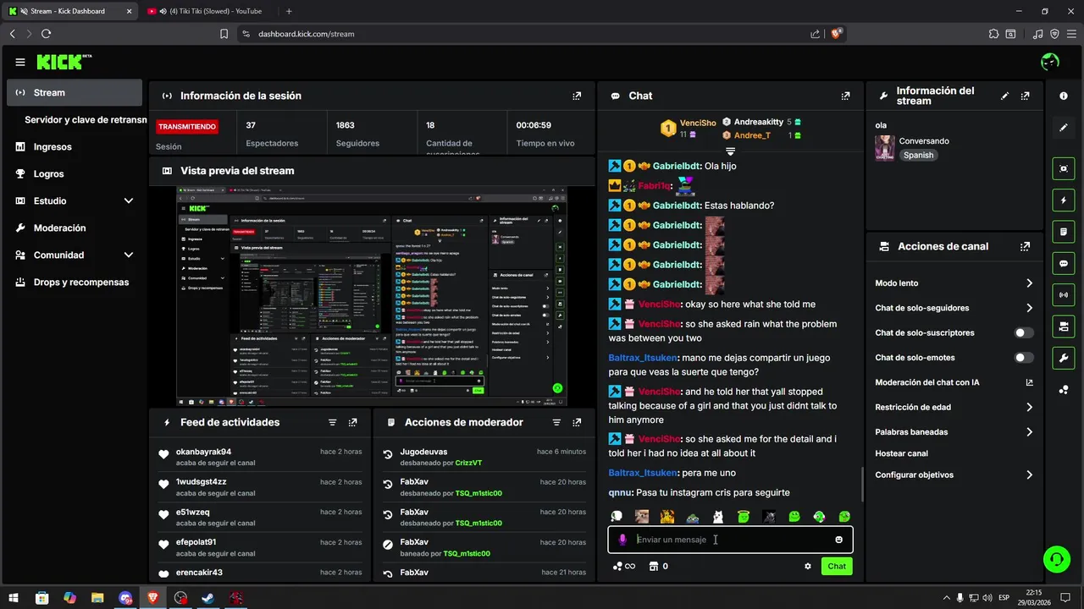Click the chat scrollbar
The image size is (1084, 609).
tap(861, 484)
